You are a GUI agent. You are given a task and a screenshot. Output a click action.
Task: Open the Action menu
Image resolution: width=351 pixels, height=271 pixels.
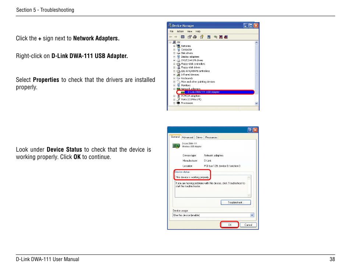(x=180, y=32)
